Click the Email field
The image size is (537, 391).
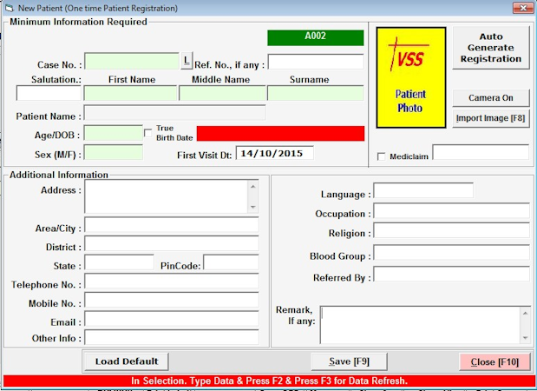(x=172, y=319)
